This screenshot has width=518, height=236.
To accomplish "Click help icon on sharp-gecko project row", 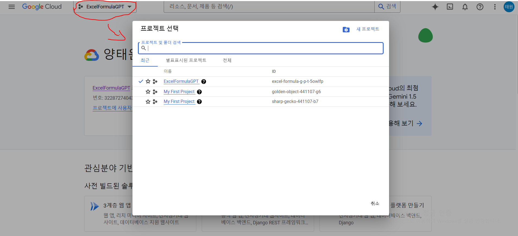I will (x=199, y=102).
